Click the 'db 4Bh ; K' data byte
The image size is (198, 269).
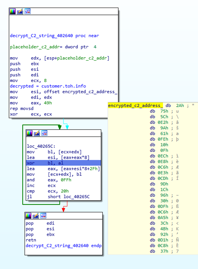tap(164, 229)
